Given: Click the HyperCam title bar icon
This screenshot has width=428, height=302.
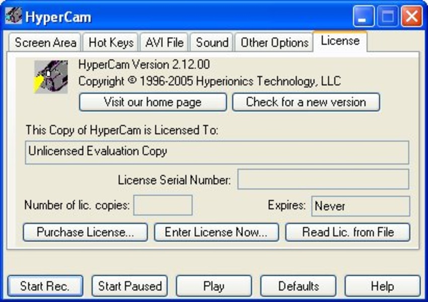Looking at the screenshot, I should (x=14, y=16).
